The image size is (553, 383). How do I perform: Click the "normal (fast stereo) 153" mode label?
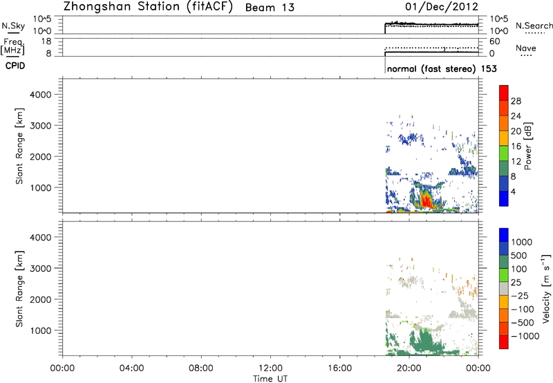point(442,68)
